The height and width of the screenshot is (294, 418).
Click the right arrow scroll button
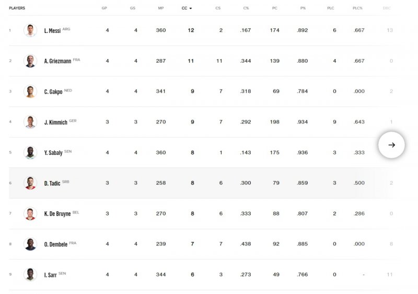point(391,145)
